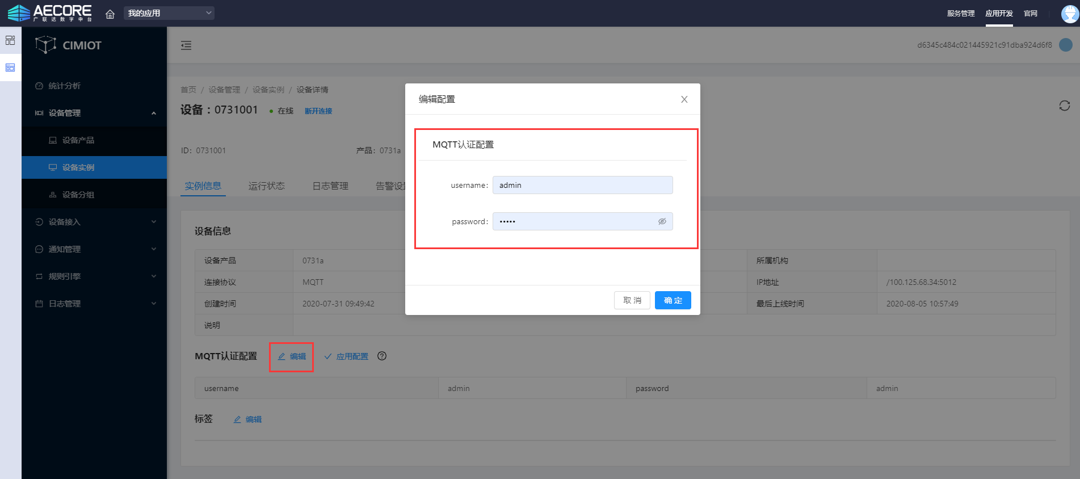Screen dimensions: 1080x479
Task: Click the username input field
Action: [582, 185]
